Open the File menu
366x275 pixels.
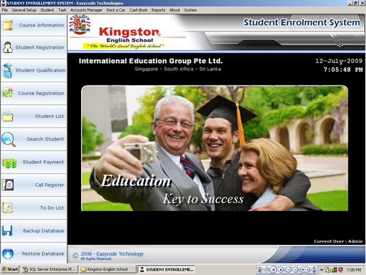coord(5,10)
